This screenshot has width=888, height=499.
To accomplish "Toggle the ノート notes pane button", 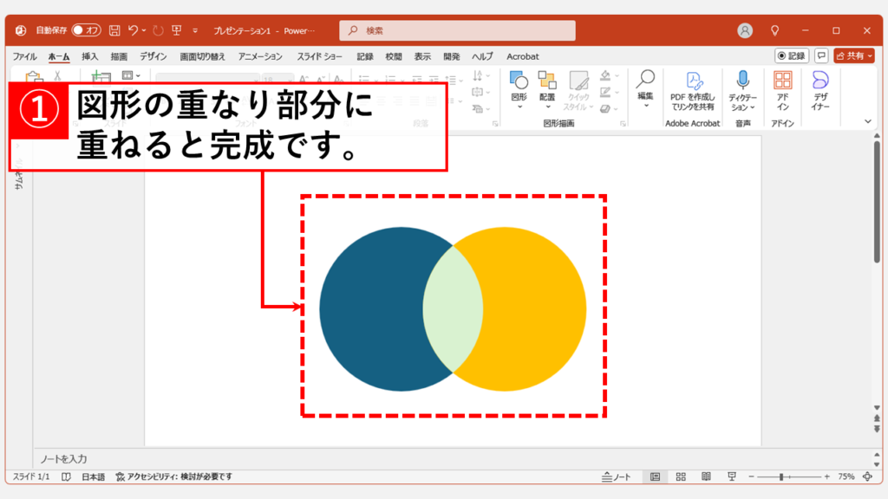I will tap(617, 477).
